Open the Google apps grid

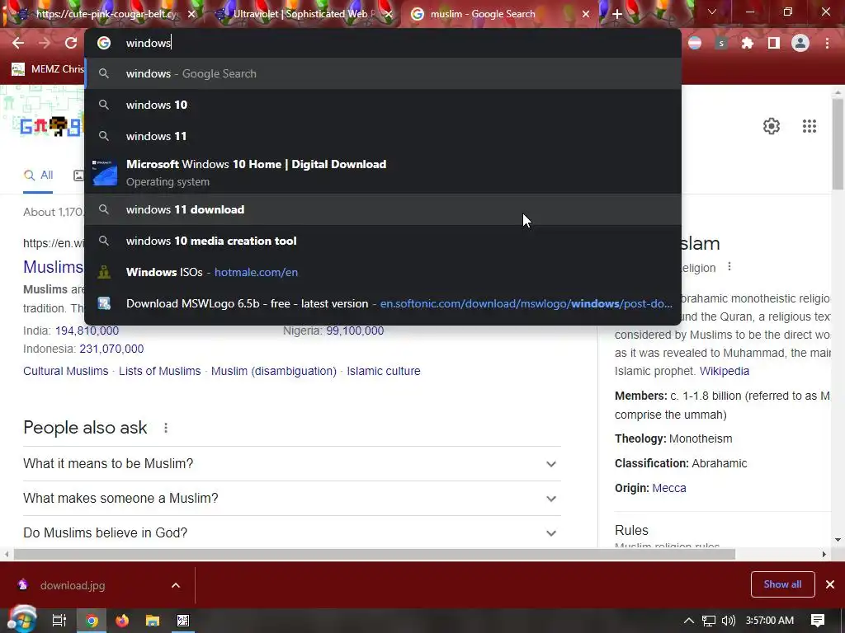pos(809,126)
